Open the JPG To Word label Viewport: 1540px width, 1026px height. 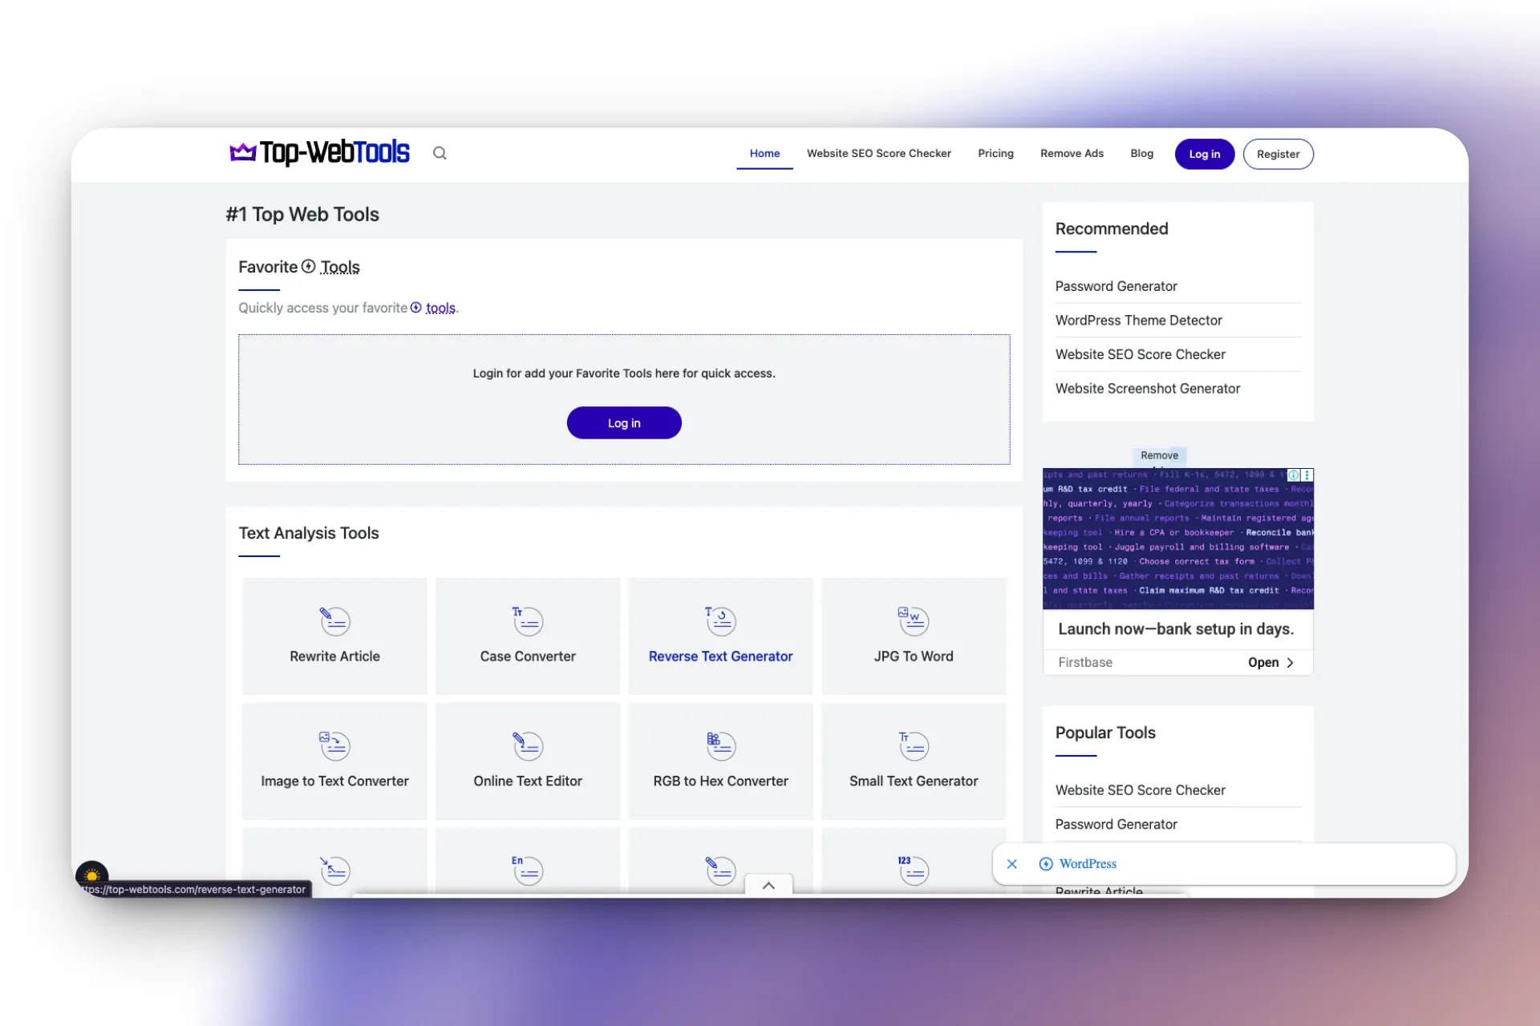[914, 656]
